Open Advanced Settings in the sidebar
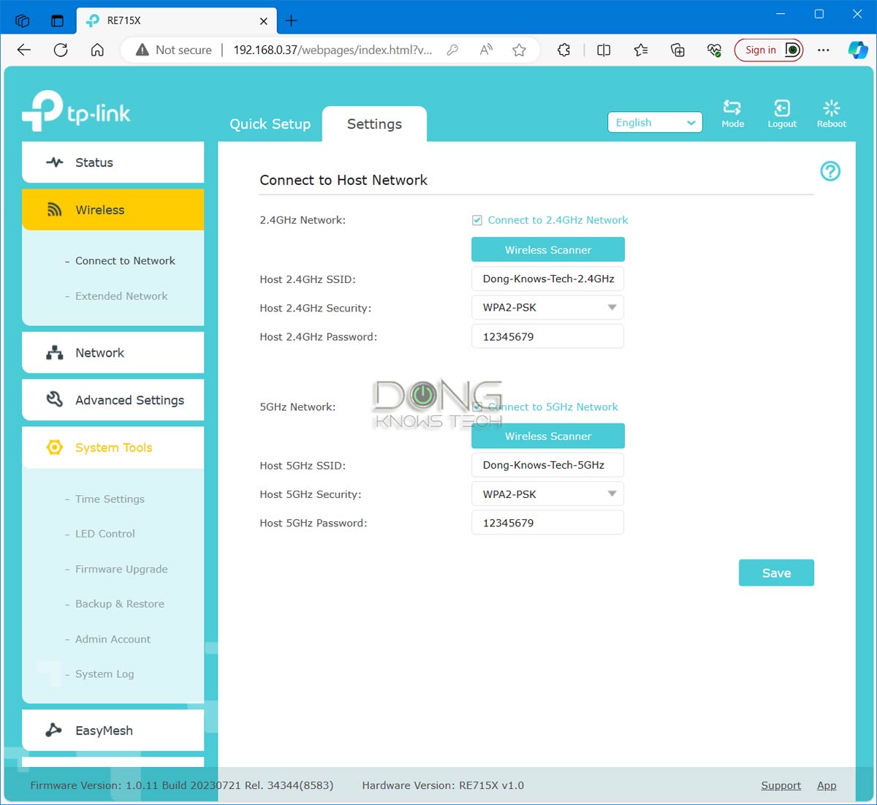Image resolution: width=877 pixels, height=805 pixels. [x=113, y=400]
